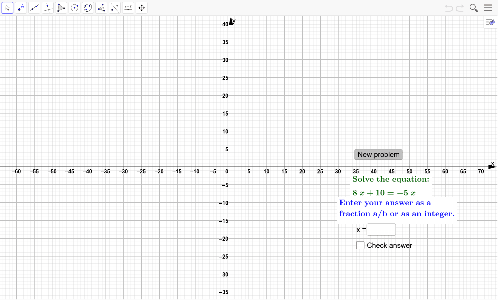Open the graphics view style panel icon
This screenshot has height=300, width=498.
490,22
